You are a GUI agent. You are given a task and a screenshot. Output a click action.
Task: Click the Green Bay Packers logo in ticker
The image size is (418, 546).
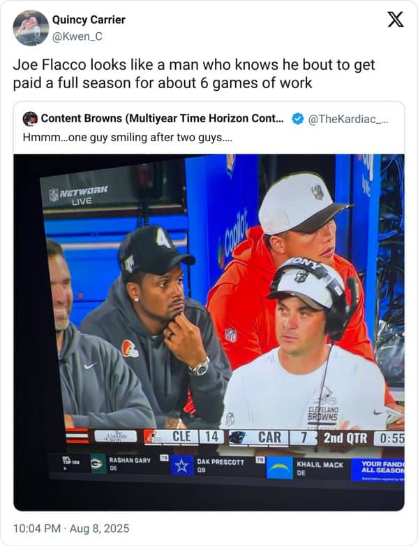(x=98, y=464)
